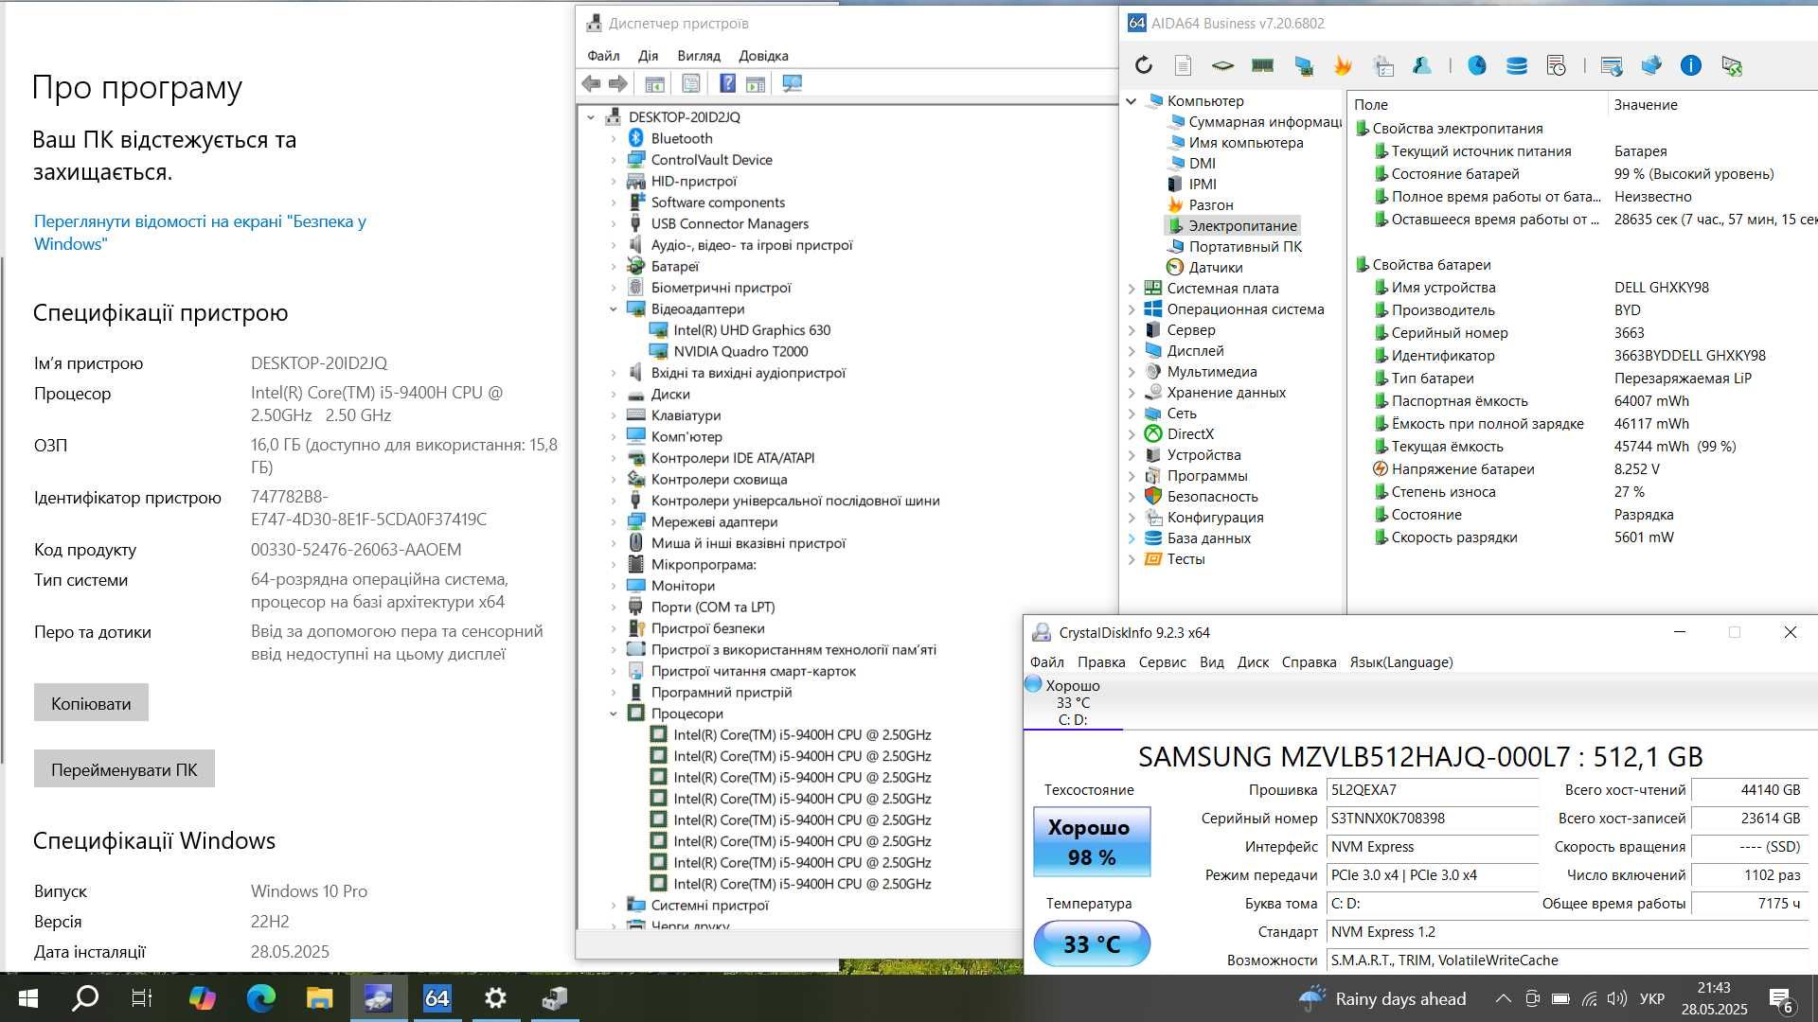The width and height of the screenshot is (1818, 1022).
Task: Open the Сервис menu in CrystalDiskInfo
Action: 1162,662
